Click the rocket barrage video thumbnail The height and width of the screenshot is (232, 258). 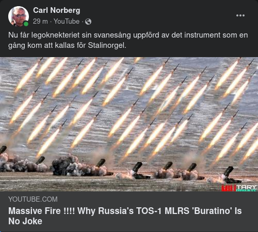pos(129,124)
